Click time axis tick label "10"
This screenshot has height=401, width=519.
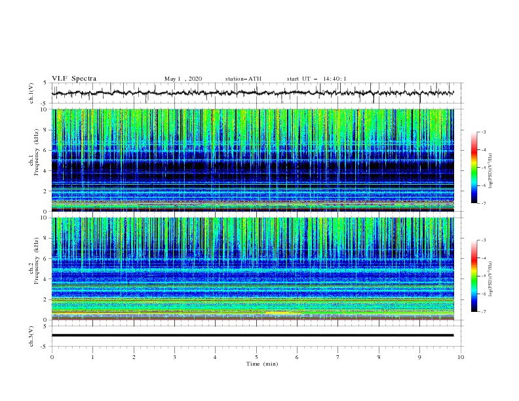(461, 357)
